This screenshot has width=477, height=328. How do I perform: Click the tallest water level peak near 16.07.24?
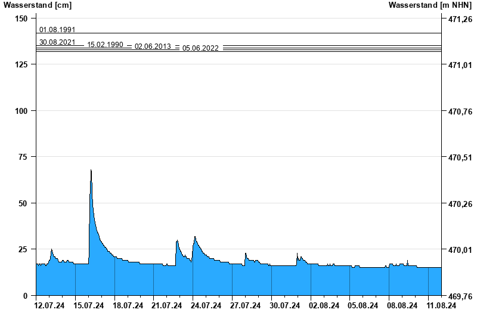91,171
